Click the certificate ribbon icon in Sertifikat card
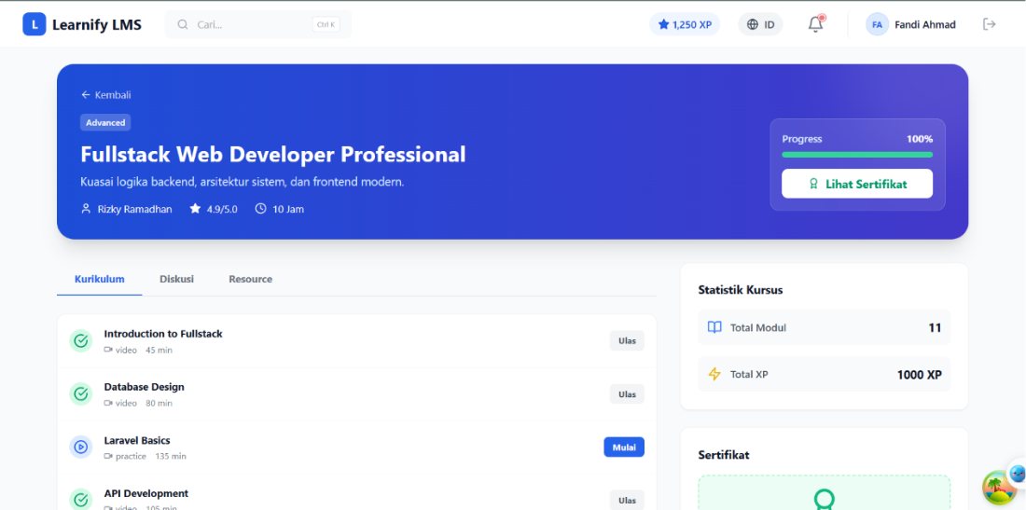 pyautogui.click(x=824, y=500)
